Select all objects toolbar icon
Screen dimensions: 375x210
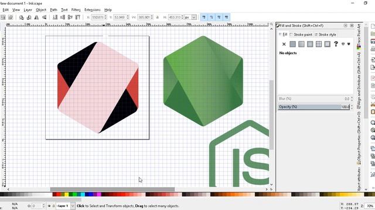tap(3, 17)
